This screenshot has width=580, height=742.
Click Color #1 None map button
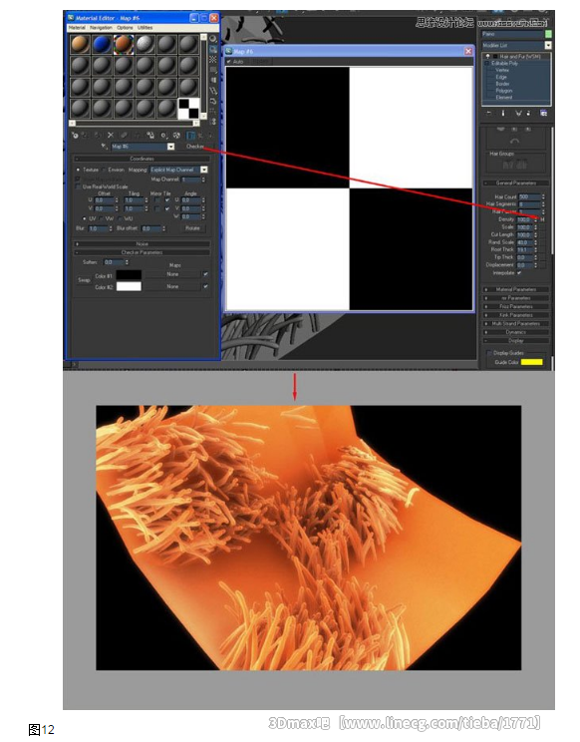(x=173, y=274)
